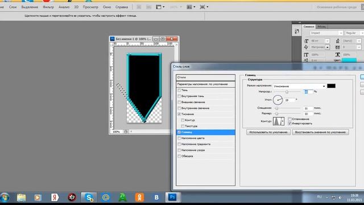Viewport: 364px width, 205px height.
Task: Uncheck the Инвертировать checkbox
Action: 289,124
